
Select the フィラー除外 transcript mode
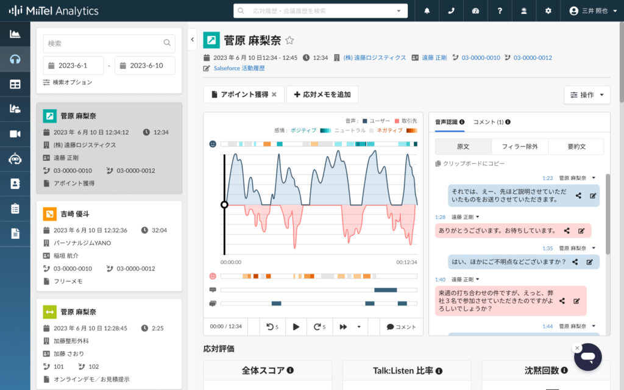tap(519, 147)
